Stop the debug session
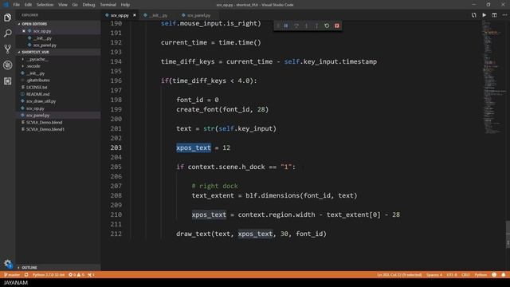Screen dimensions: 510x287 pos(337,26)
